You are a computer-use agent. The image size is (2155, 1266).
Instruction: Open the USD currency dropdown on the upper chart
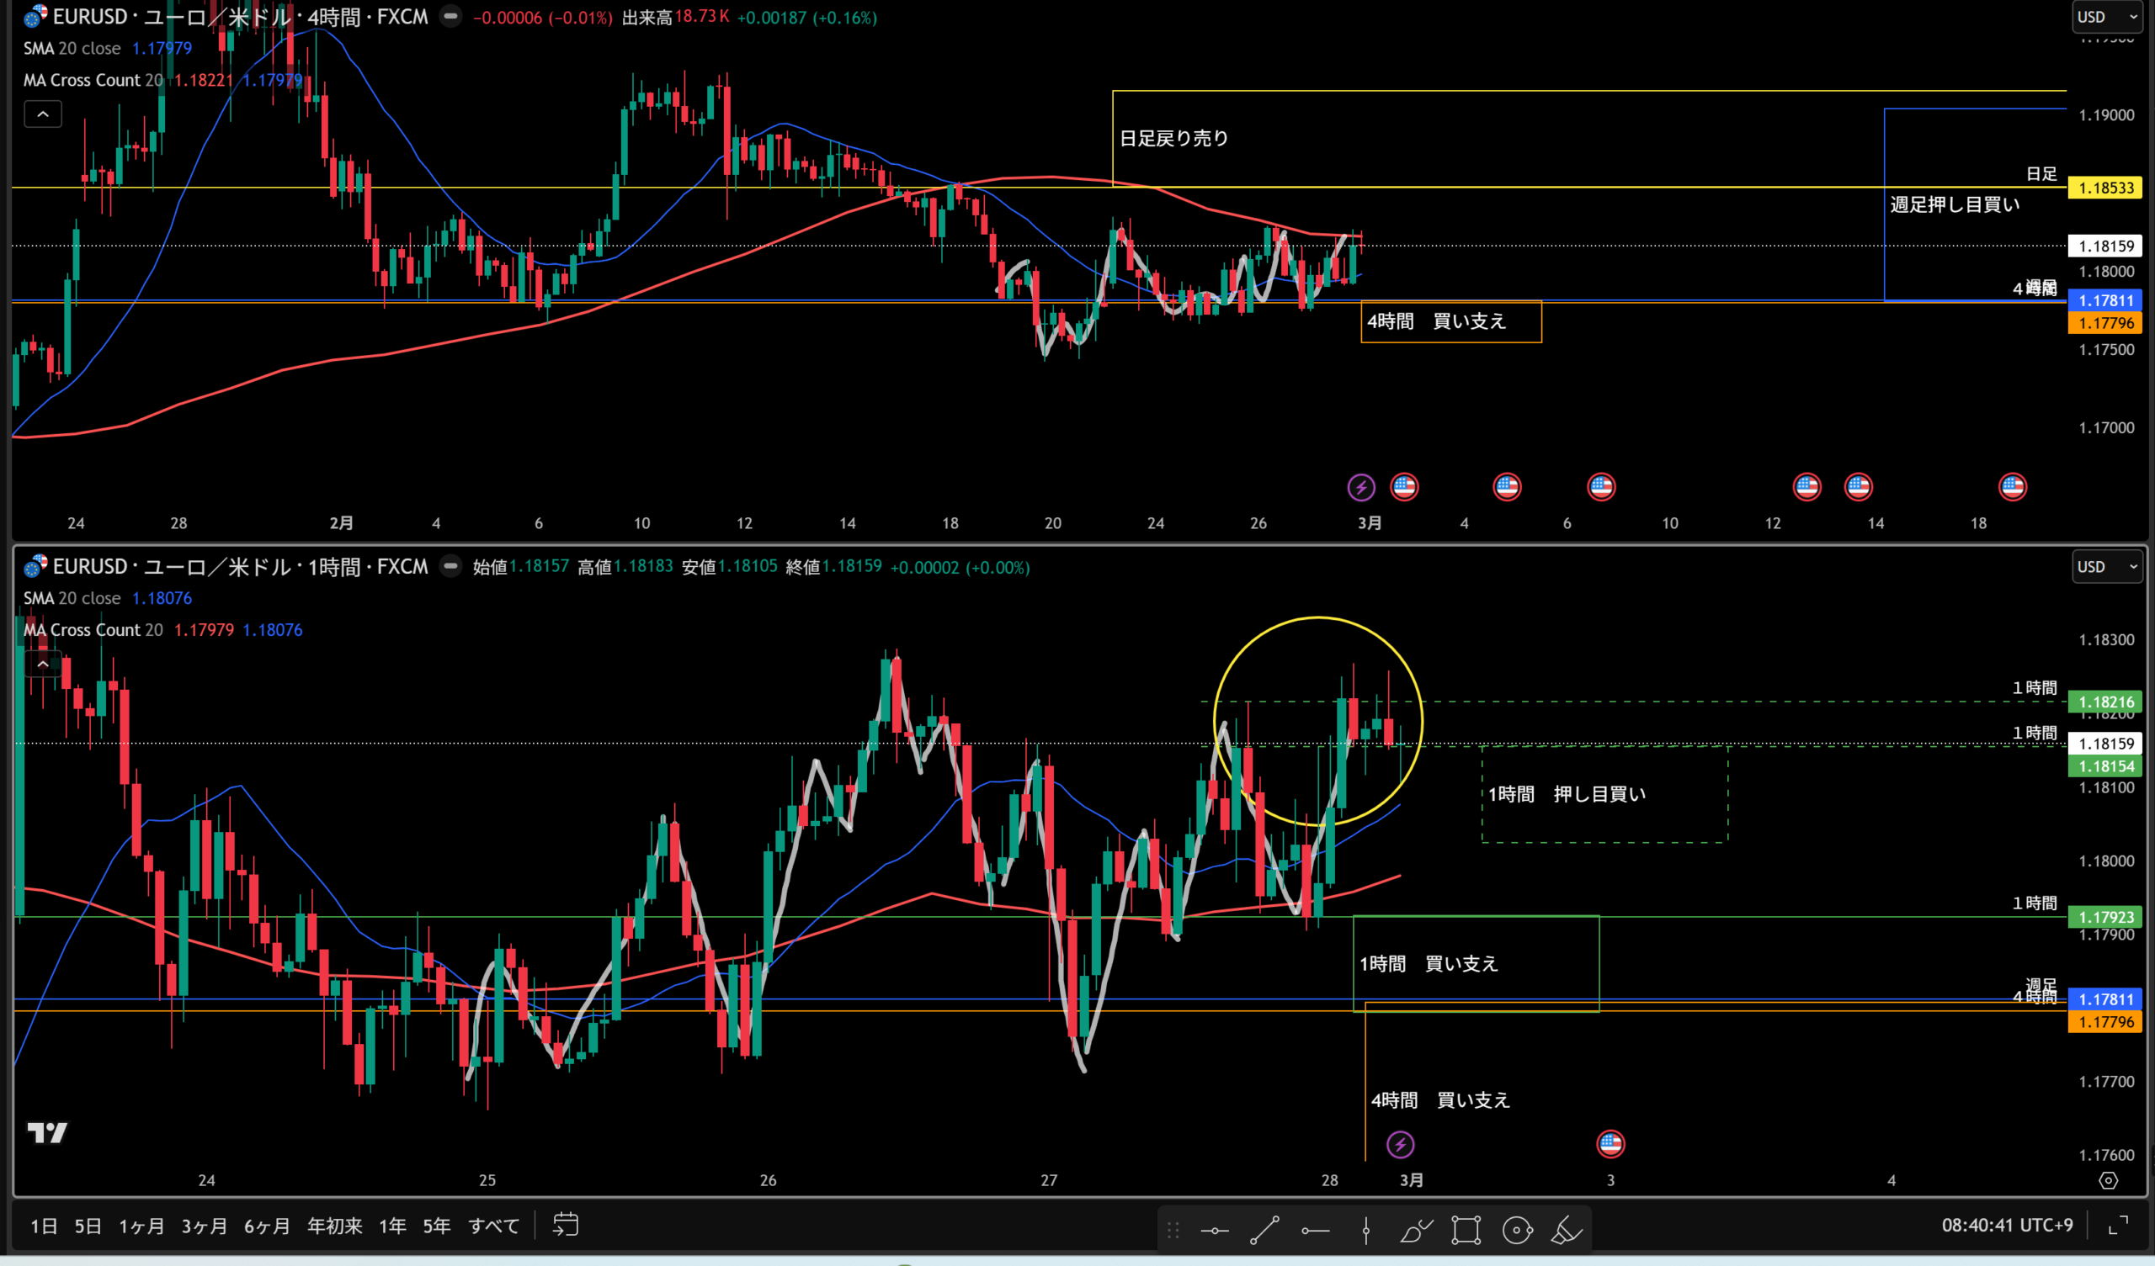tap(2106, 17)
